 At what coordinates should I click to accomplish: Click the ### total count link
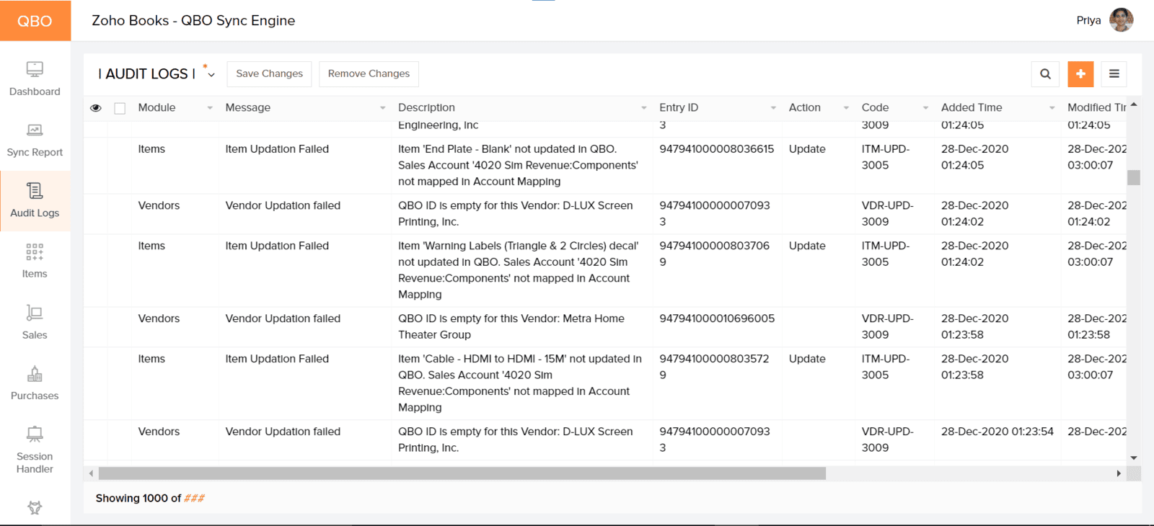point(194,498)
